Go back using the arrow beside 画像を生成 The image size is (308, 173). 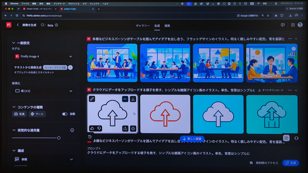tap(18, 25)
